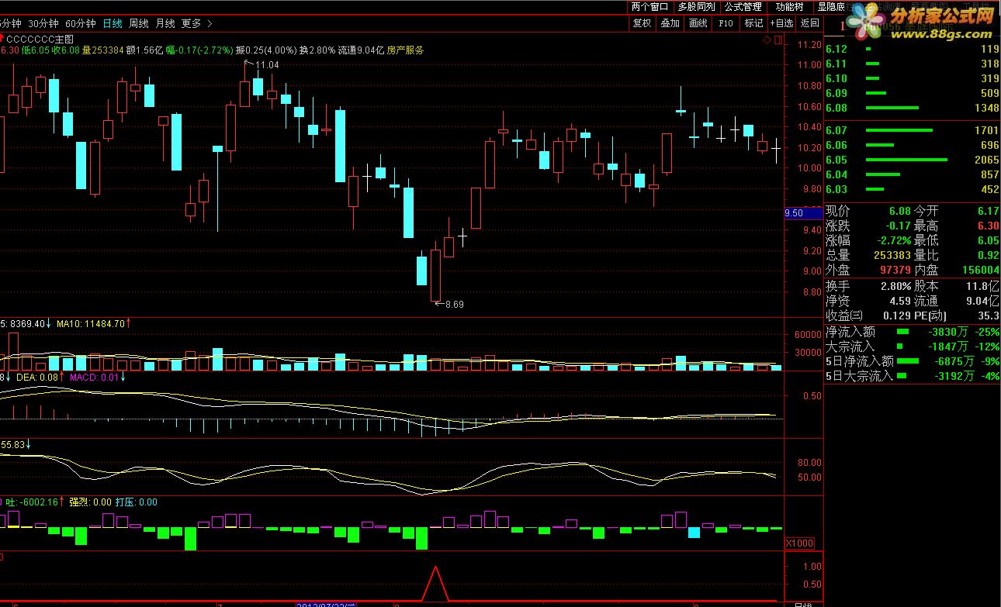Viewport: 1001px width, 607px height.
Task: Click the 打压: 0.00 indicator label
Action: pos(137,502)
